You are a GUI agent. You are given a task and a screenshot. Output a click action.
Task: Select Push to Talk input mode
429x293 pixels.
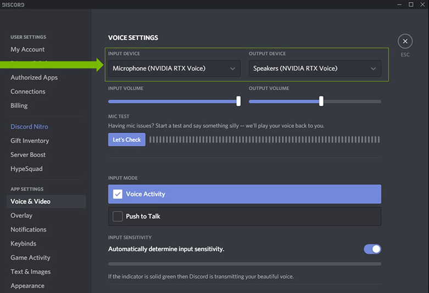click(244, 217)
